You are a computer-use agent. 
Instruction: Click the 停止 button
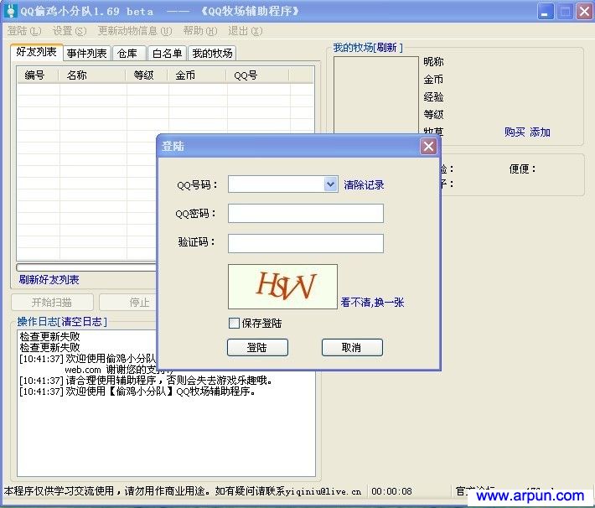[x=129, y=303]
